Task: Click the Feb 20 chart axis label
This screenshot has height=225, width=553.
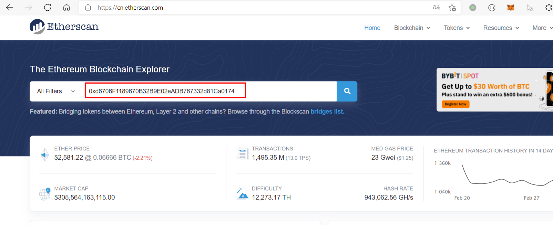Action: (462, 198)
